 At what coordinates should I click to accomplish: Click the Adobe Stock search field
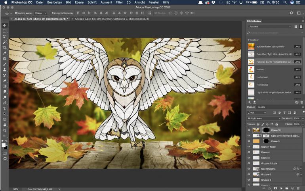point(274,33)
